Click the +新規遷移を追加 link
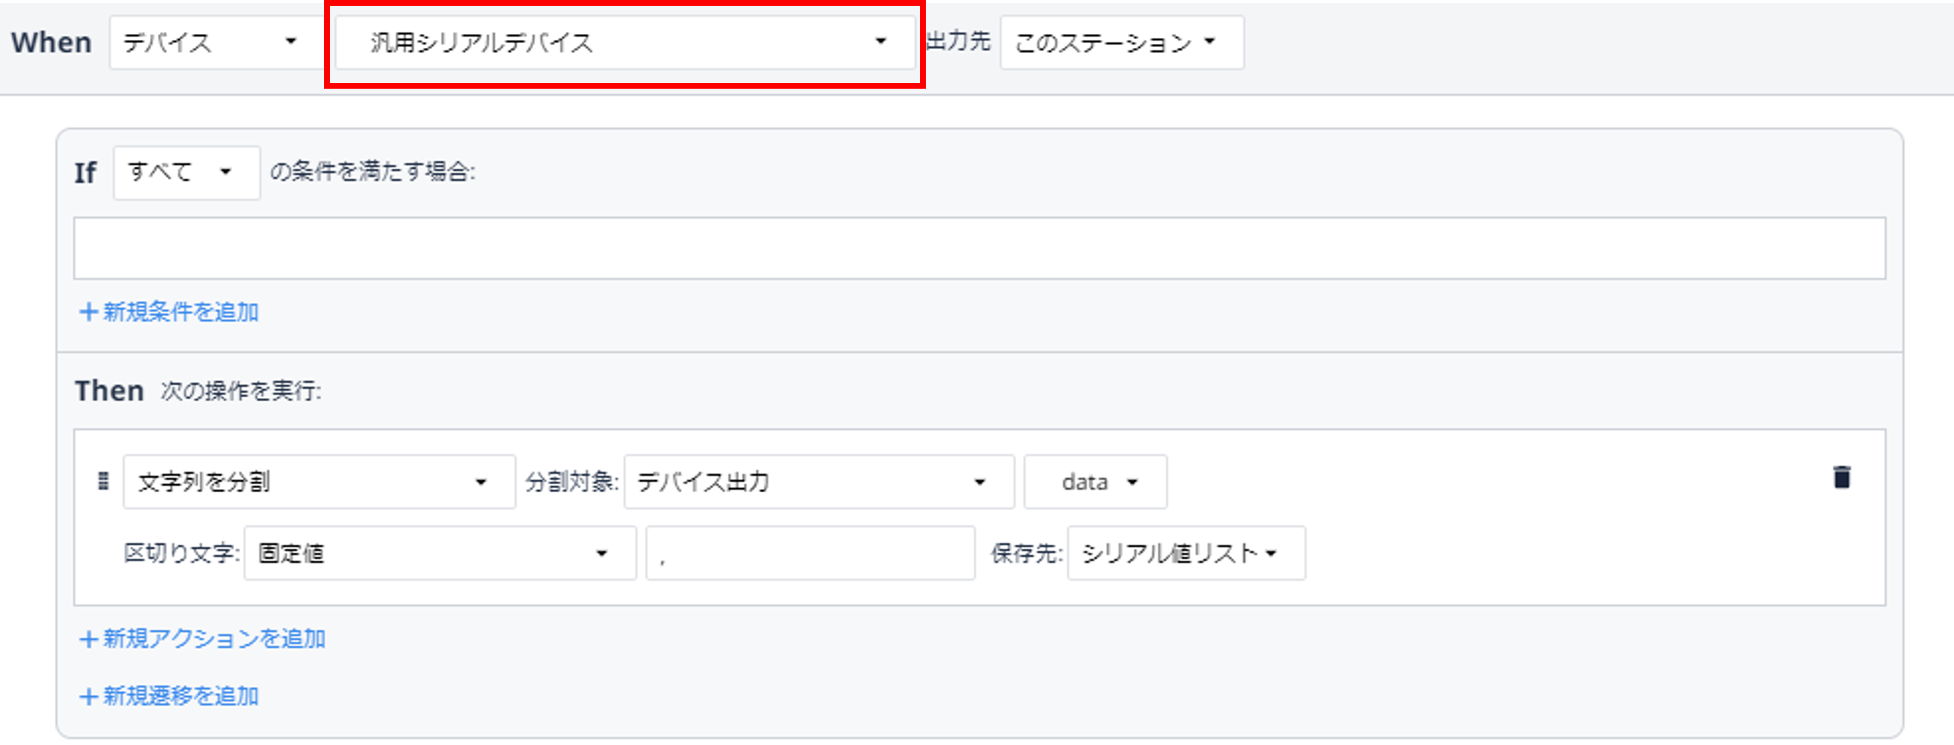 (x=169, y=695)
